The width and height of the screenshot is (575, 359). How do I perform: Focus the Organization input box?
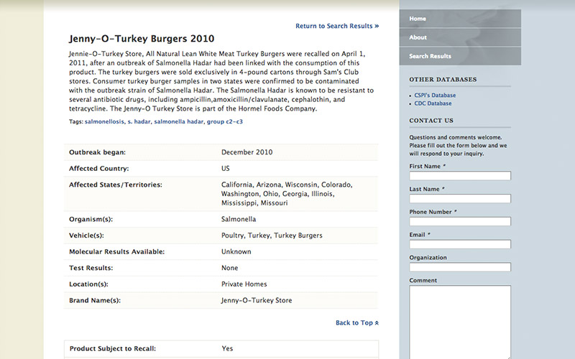coord(460,267)
